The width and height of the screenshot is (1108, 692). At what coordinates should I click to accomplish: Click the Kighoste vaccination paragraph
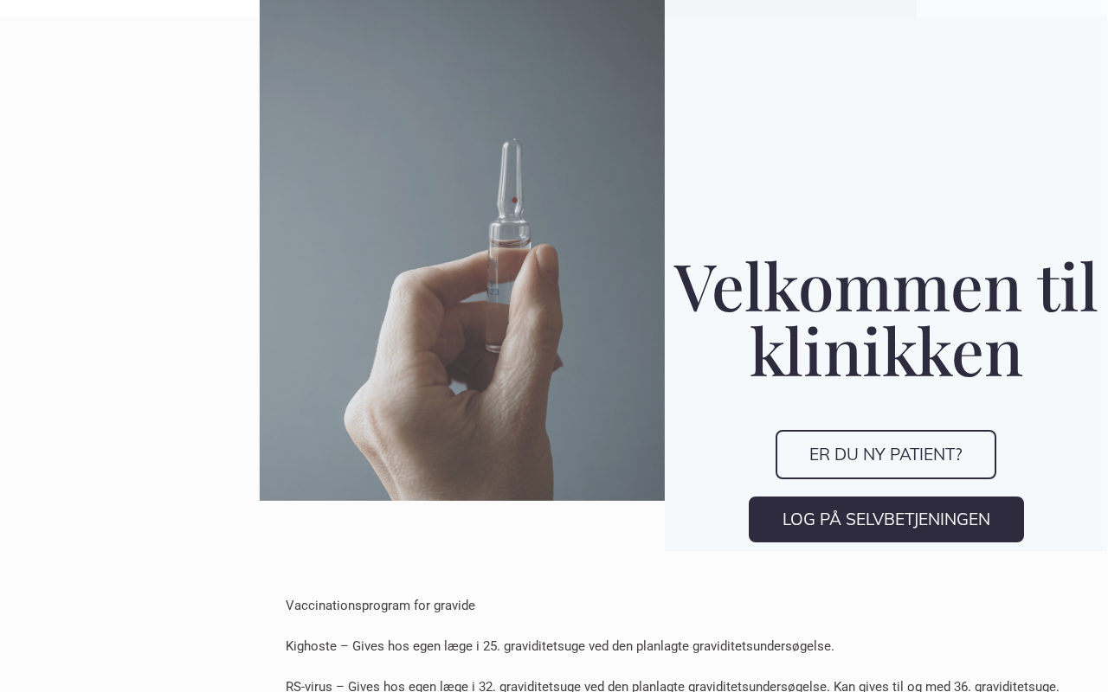pos(560,646)
